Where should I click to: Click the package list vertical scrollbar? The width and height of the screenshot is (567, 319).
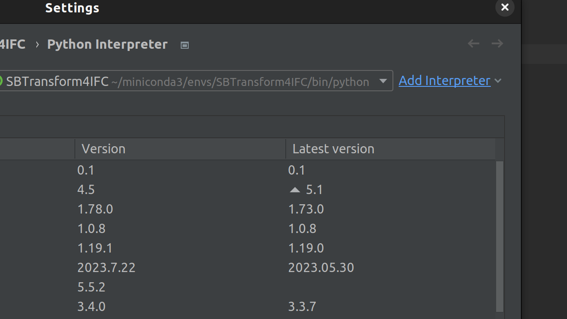500,235
